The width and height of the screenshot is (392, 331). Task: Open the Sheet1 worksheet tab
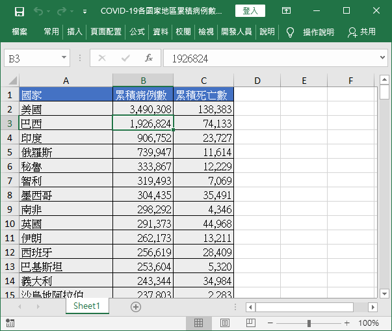pos(86,306)
